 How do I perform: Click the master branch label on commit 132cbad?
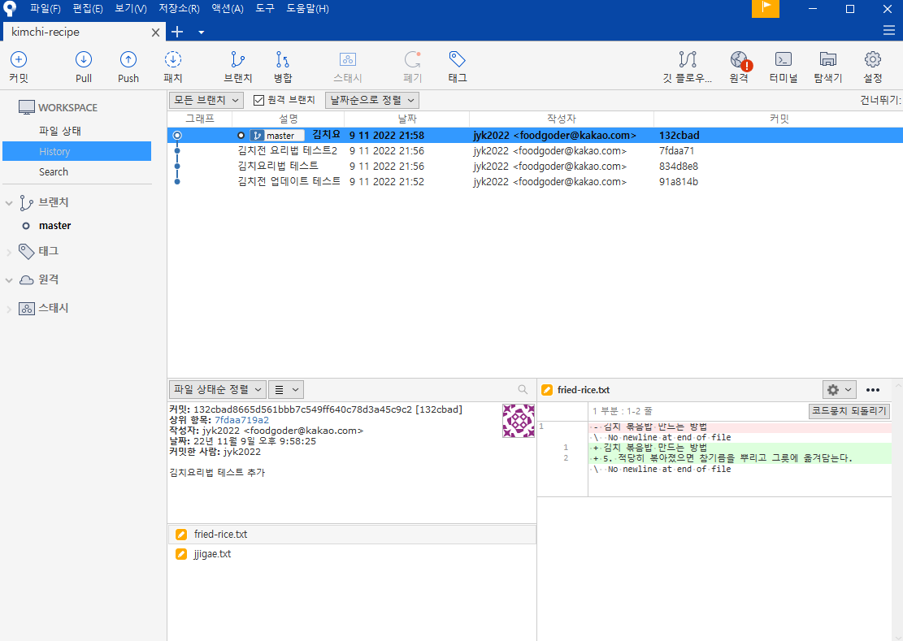click(x=277, y=136)
